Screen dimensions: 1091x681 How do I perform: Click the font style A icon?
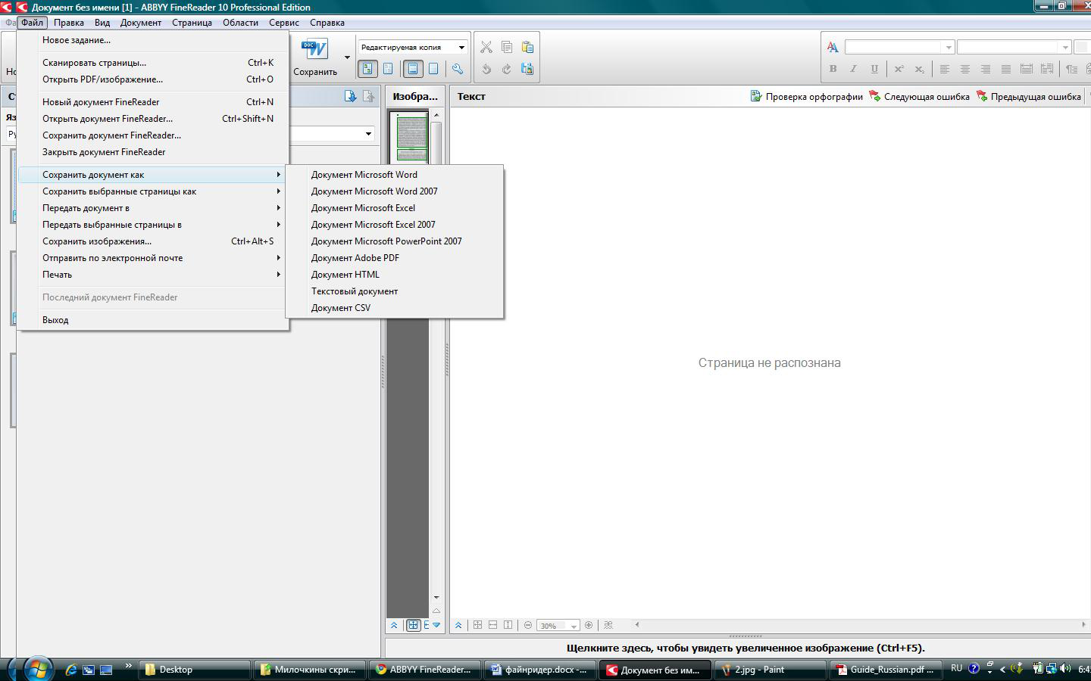point(833,47)
